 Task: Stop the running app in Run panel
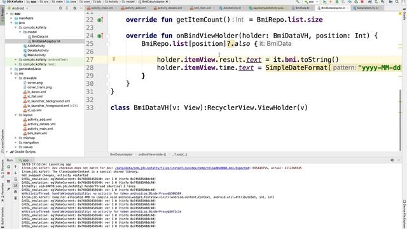tap(8, 173)
